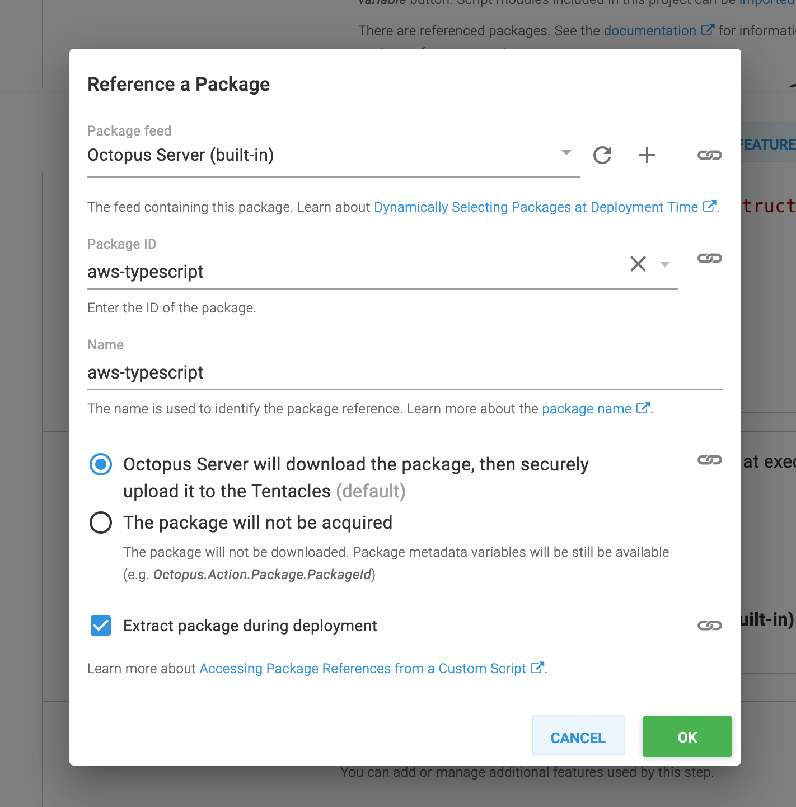796x807 pixels.
Task: Follow the 'package name' documentation link
Action: coord(586,408)
